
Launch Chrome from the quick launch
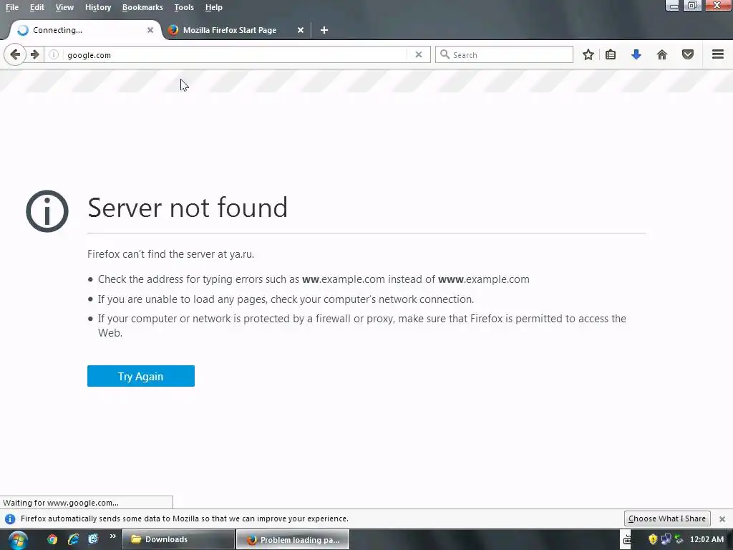[x=52, y=539]
